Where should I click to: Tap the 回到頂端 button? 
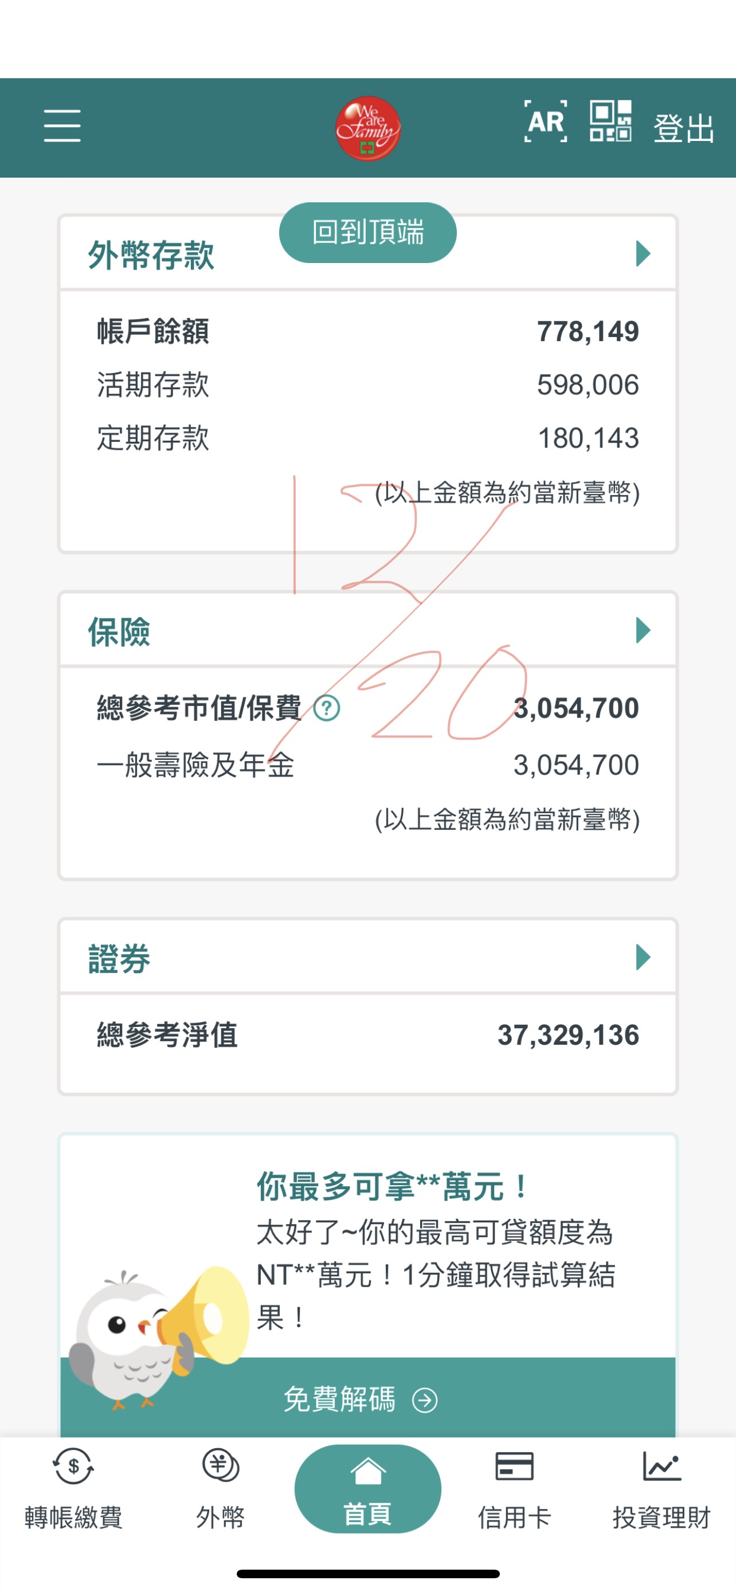point(367,233)
